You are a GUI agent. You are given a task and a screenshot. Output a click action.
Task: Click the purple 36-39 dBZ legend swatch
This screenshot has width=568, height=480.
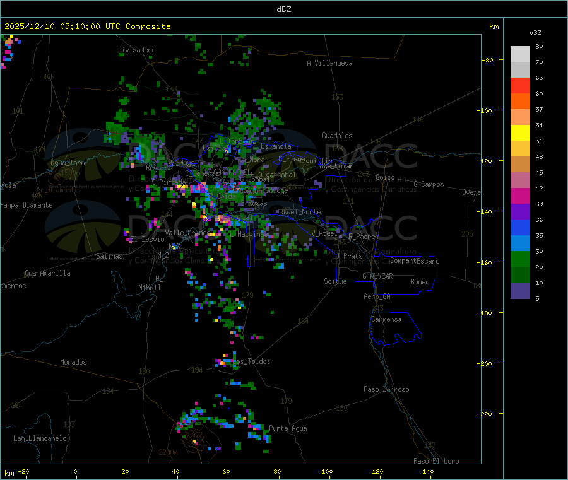[x=520, y=212]
